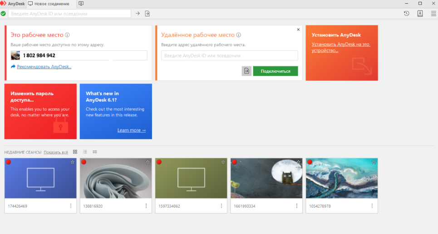Viewport: 438px width, 234px height.
Task: Click the remote desk address input field
Action: [230, 55]
